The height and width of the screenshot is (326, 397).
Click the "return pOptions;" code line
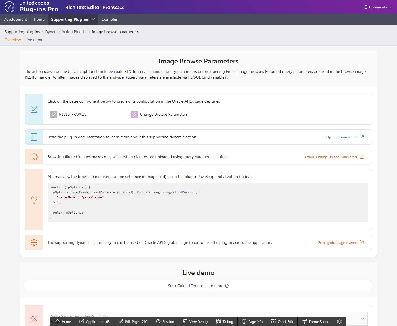(x=68, y=213)
